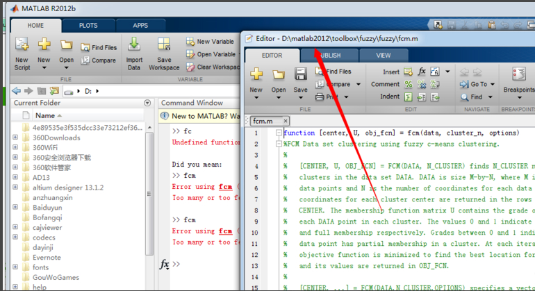Switch to VIEW tab in Editor
The width and height of the screenshot is (535, 291).
pos(384,56)
